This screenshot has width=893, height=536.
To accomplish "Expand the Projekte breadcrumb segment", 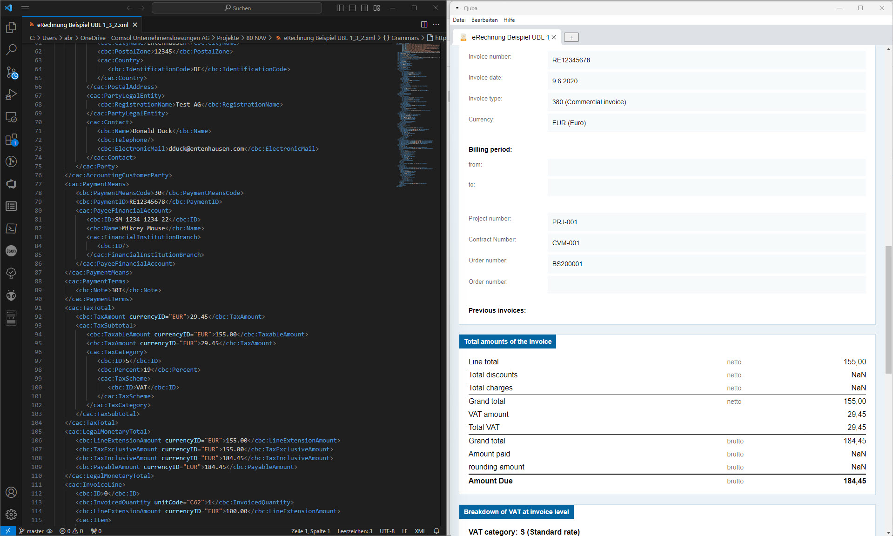I will click(x=228, y=38).
